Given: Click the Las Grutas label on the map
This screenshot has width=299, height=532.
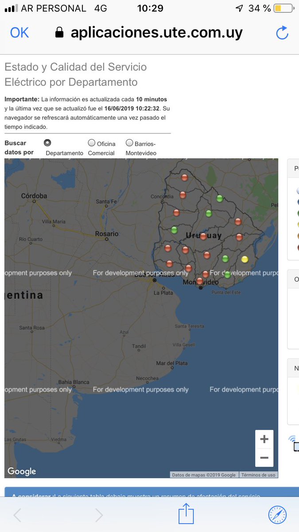Looking at the screenshot, I should pyautogui.click(x=15, y=439).
